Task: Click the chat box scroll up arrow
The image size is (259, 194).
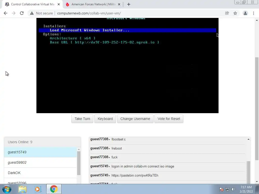Action: point(248,139)
